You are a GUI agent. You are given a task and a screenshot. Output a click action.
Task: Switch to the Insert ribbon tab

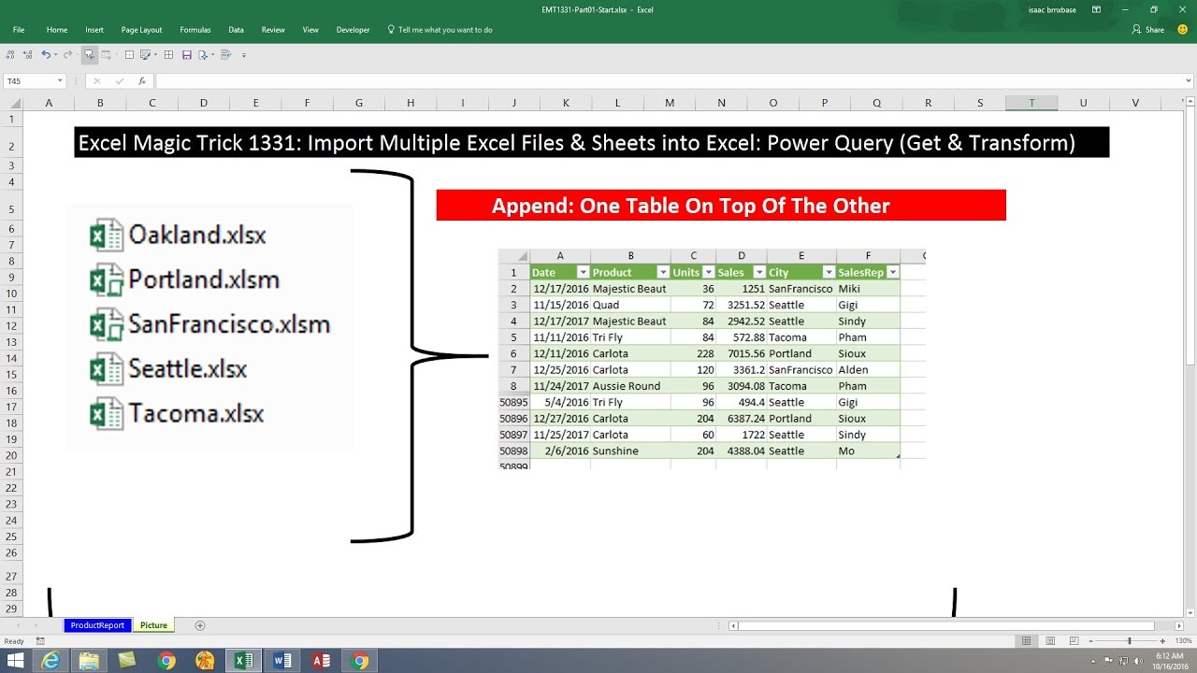[x=94, y=30]
